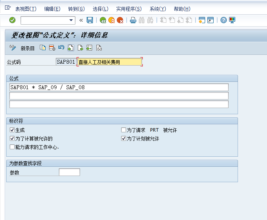Collapse command field with double chevron

point(81,20)
